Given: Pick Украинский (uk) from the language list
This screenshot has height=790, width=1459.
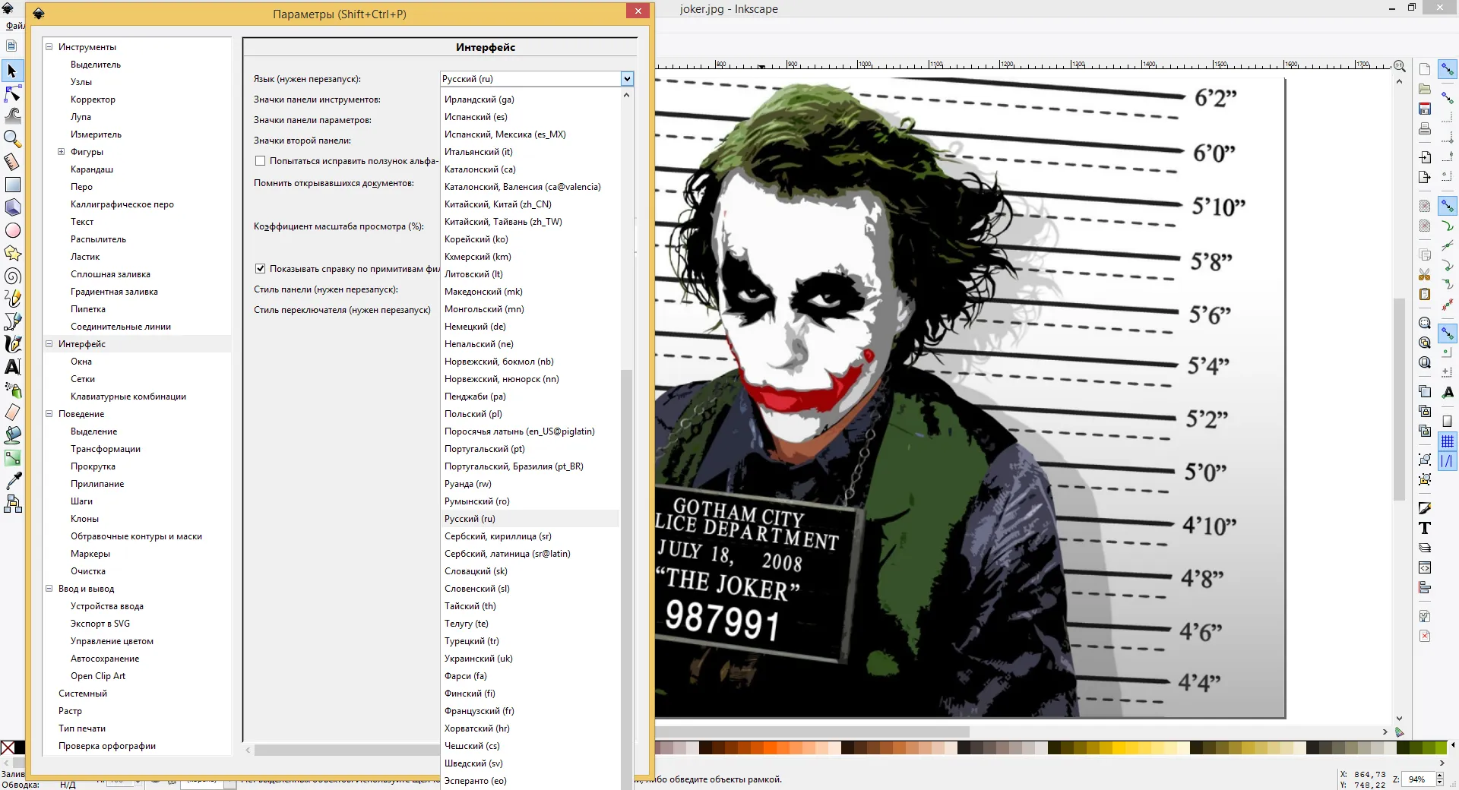Looking at the screenshot, I should [x=530, y=659].
